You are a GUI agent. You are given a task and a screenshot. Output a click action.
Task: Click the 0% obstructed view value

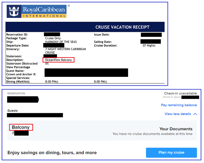point(47,63)
